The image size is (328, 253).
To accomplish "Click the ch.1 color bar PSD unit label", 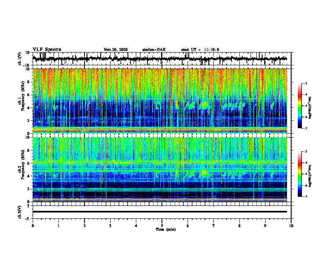I will [x=310, y=108].
